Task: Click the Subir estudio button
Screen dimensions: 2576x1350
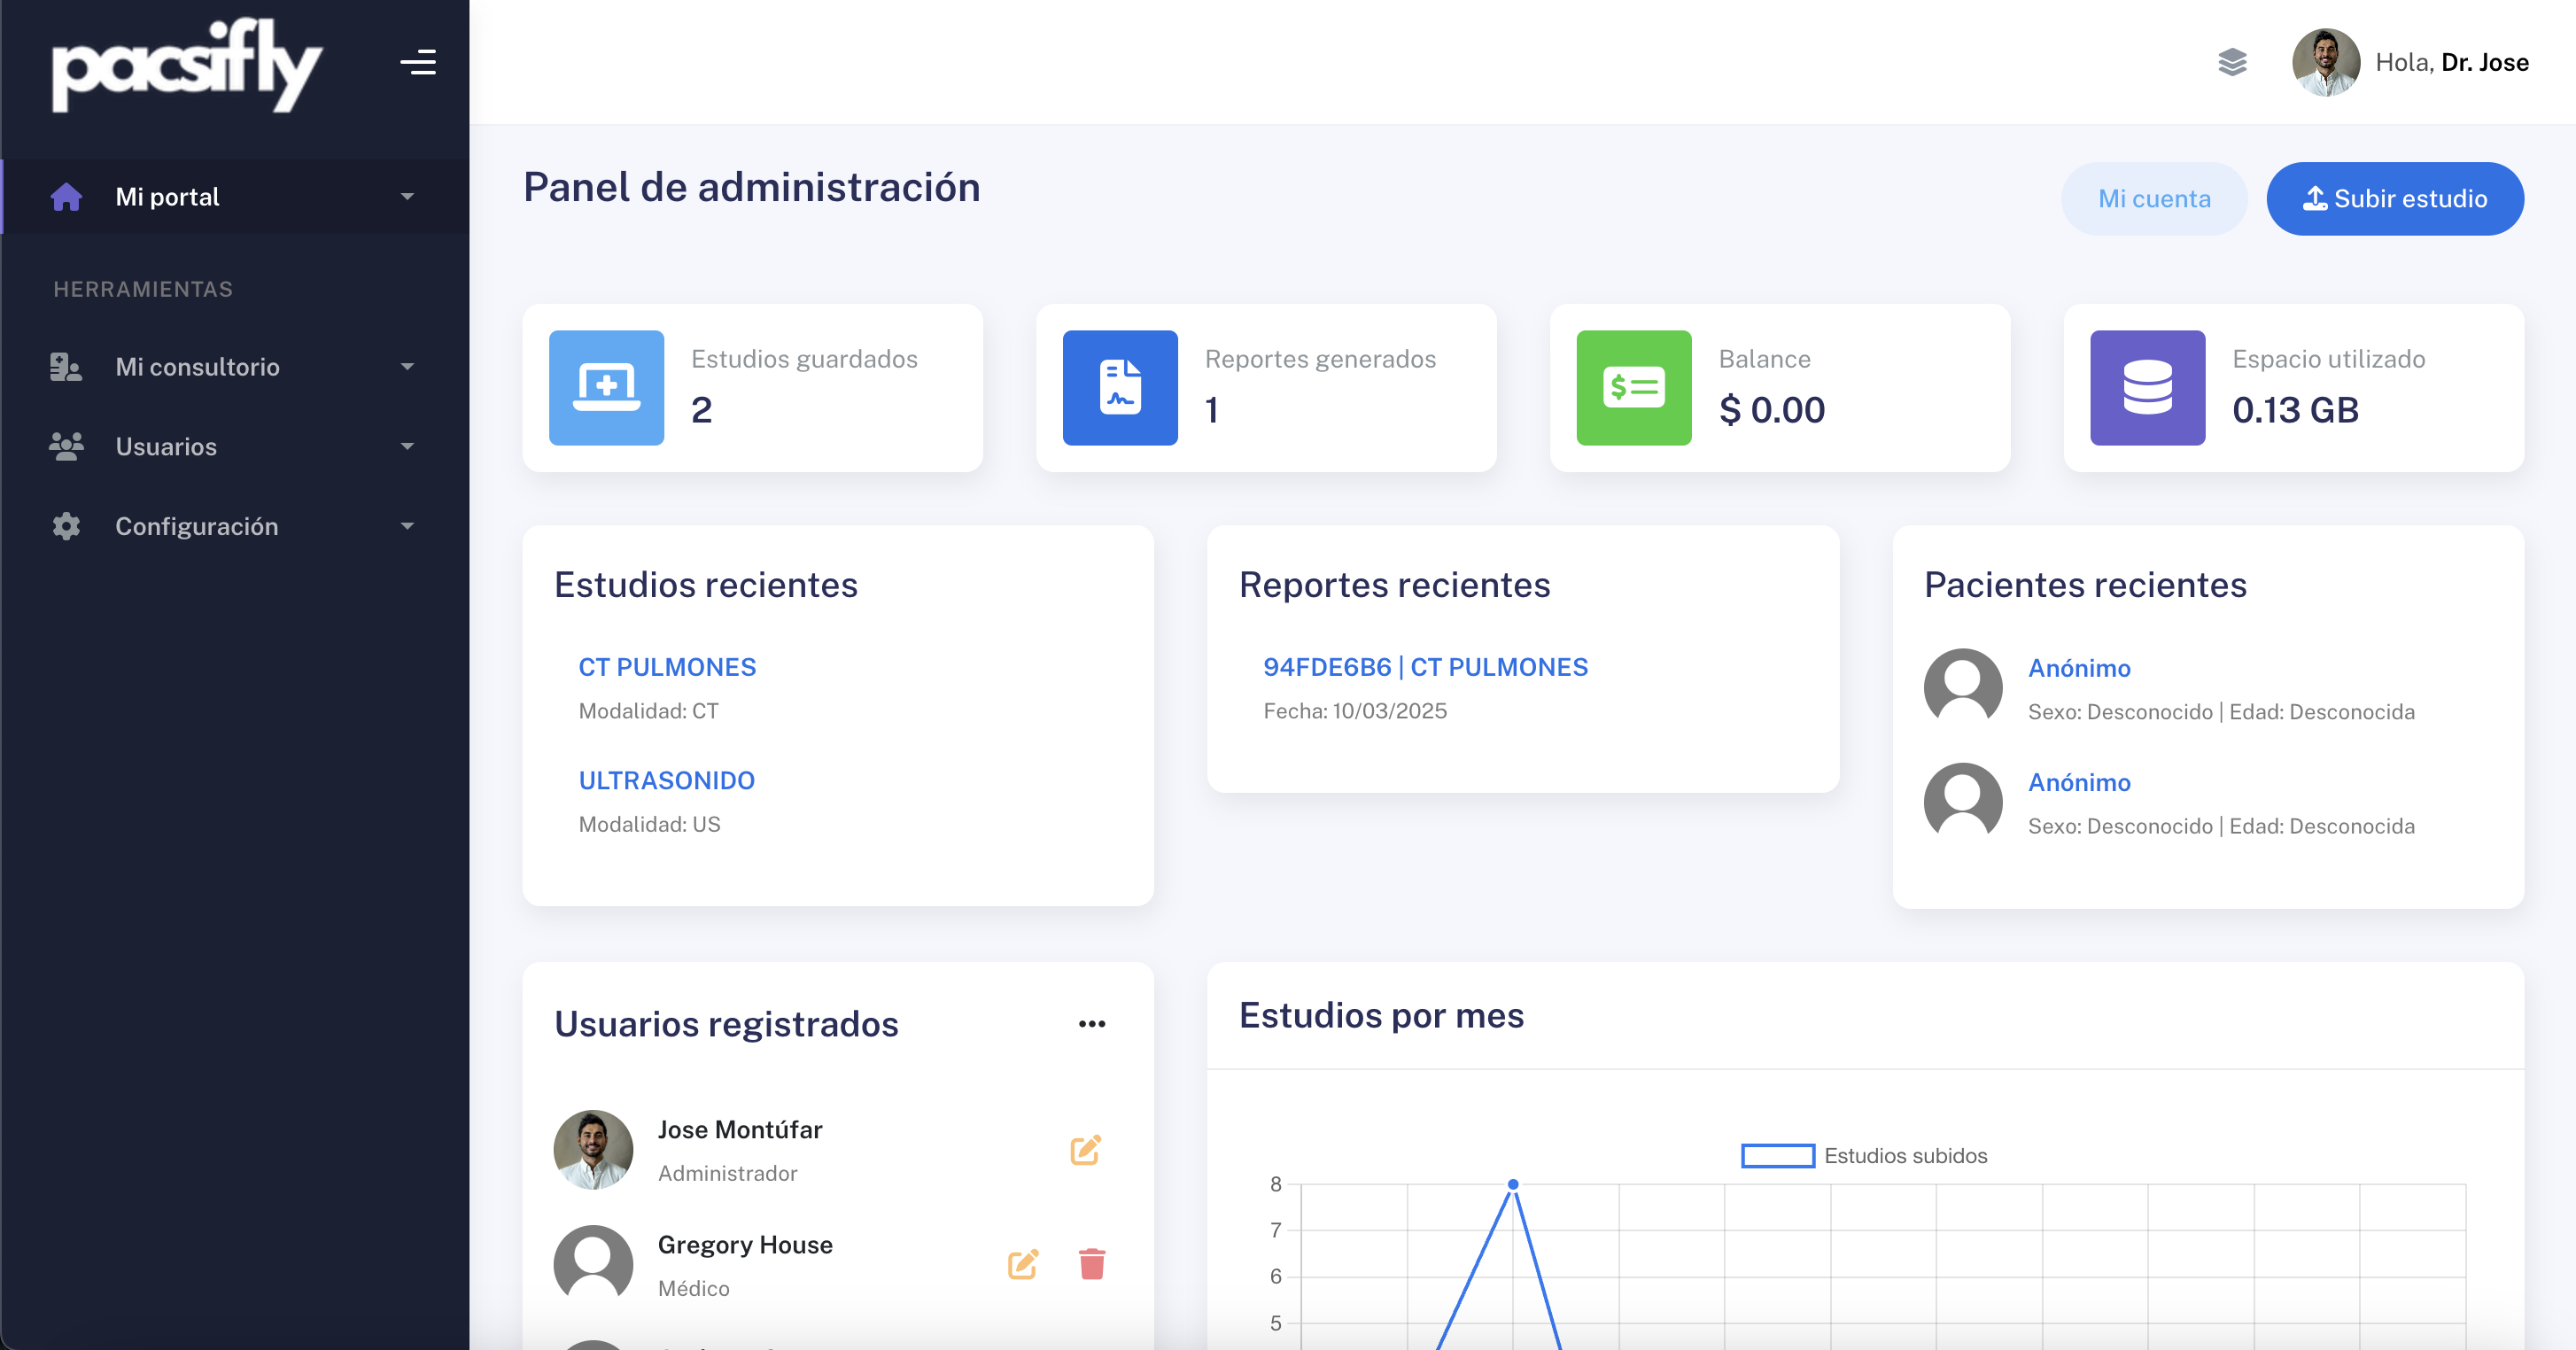Action: (x=2394, y=199)
